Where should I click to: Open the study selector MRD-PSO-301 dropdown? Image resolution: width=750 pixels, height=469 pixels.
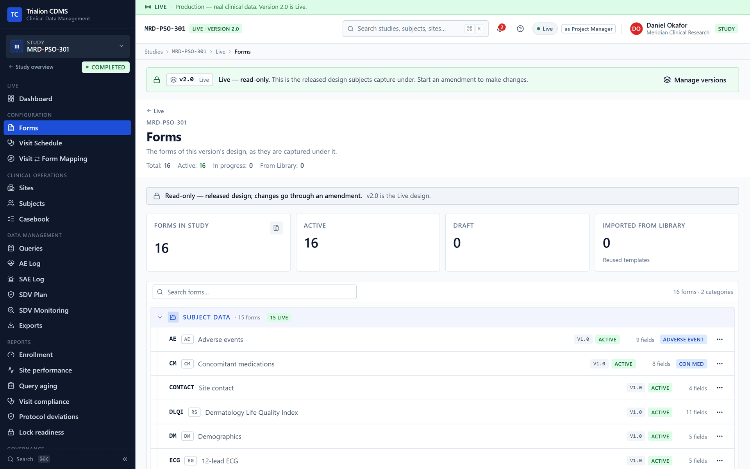(68, 46)
